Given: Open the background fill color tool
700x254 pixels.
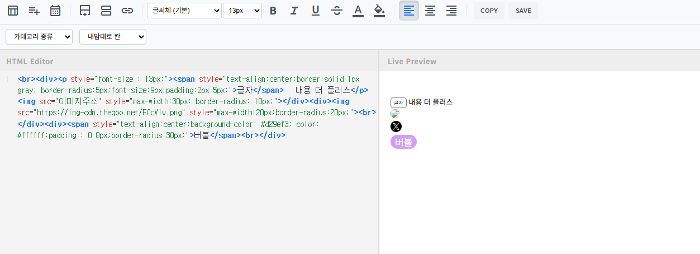Looking at the screenshot, I should pyautogui.click(x=379, y=11).
